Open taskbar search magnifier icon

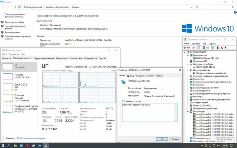click(x=9, y=146)
